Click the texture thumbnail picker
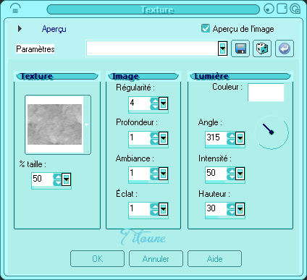This screenshot has height=280, width=307. [58, 124]
